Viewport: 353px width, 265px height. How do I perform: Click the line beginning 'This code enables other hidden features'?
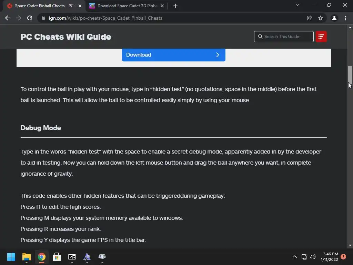click(123, 196)
